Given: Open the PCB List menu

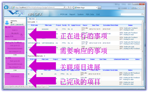Looking at the screenshot, I should pyautogui.click(x=64, y=14).
